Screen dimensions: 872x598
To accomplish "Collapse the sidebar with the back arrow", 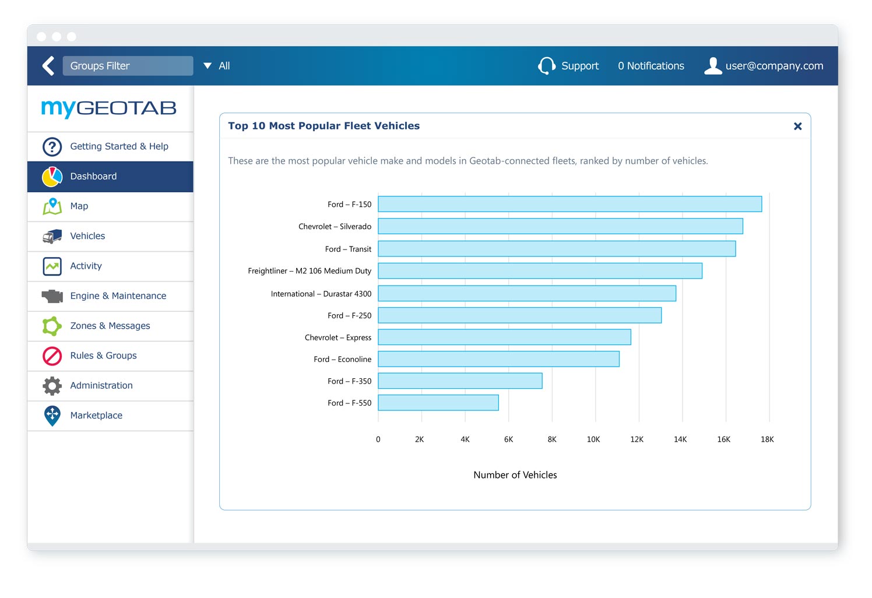I will tap(48, 66).
